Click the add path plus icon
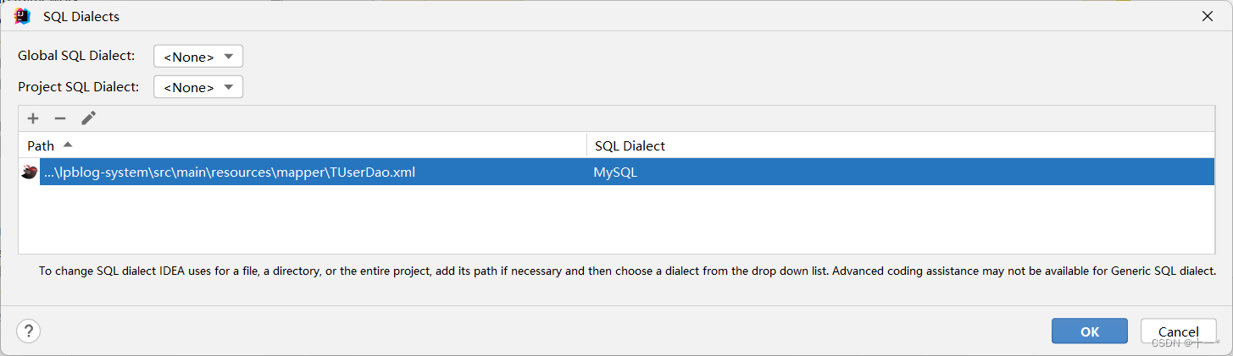Screen dimensions: 1233x356 pos(33,118)
